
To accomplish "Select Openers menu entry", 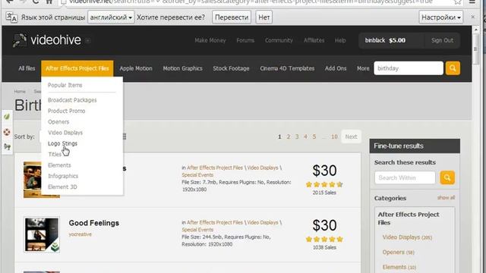I will tap(58, 121).
